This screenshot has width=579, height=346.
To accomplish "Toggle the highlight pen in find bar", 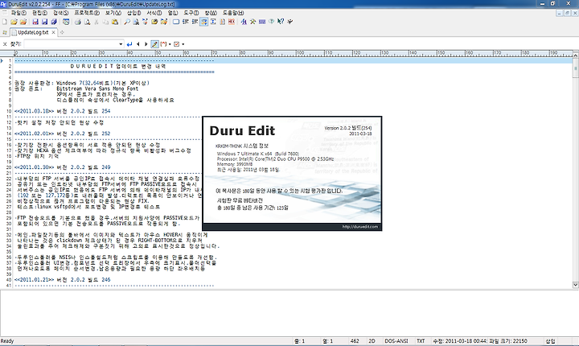I will 154,44.
